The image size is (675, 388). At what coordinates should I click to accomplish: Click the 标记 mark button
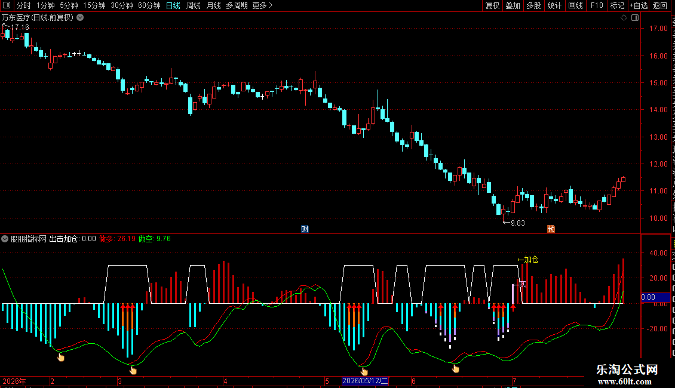[617, 5]
